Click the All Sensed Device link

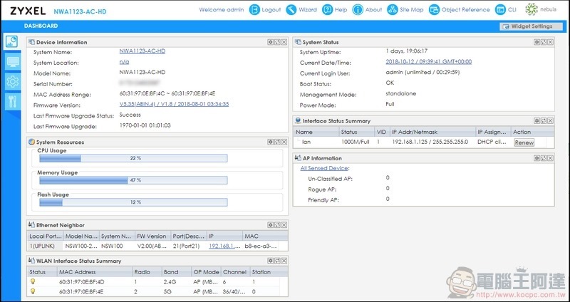pyautogui.click(x=324, y=168)
